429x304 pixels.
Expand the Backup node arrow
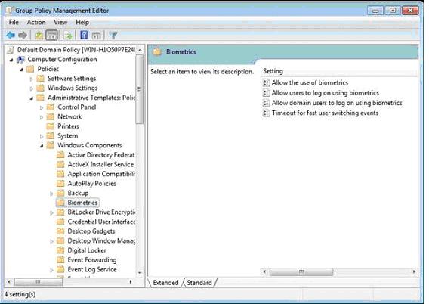[51, 194]
